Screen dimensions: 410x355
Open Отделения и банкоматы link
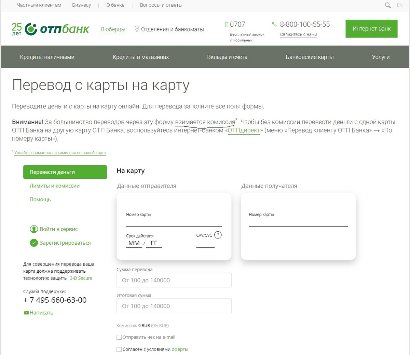[173, 29]
